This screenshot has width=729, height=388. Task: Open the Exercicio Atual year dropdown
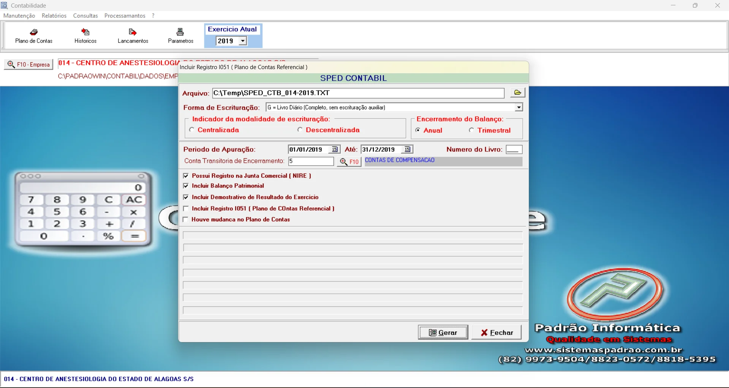pyautogui.click(x=243, y=41)
